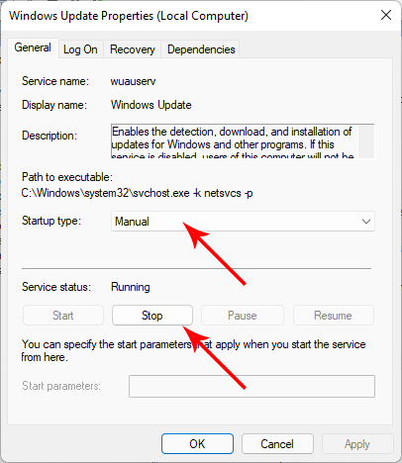Click the Running service status text

(131, 287)
